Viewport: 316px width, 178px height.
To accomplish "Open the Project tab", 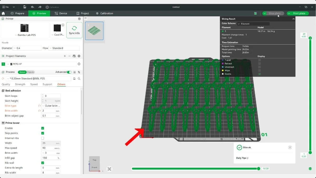I will pyautogui.click(x=82, y=13).
